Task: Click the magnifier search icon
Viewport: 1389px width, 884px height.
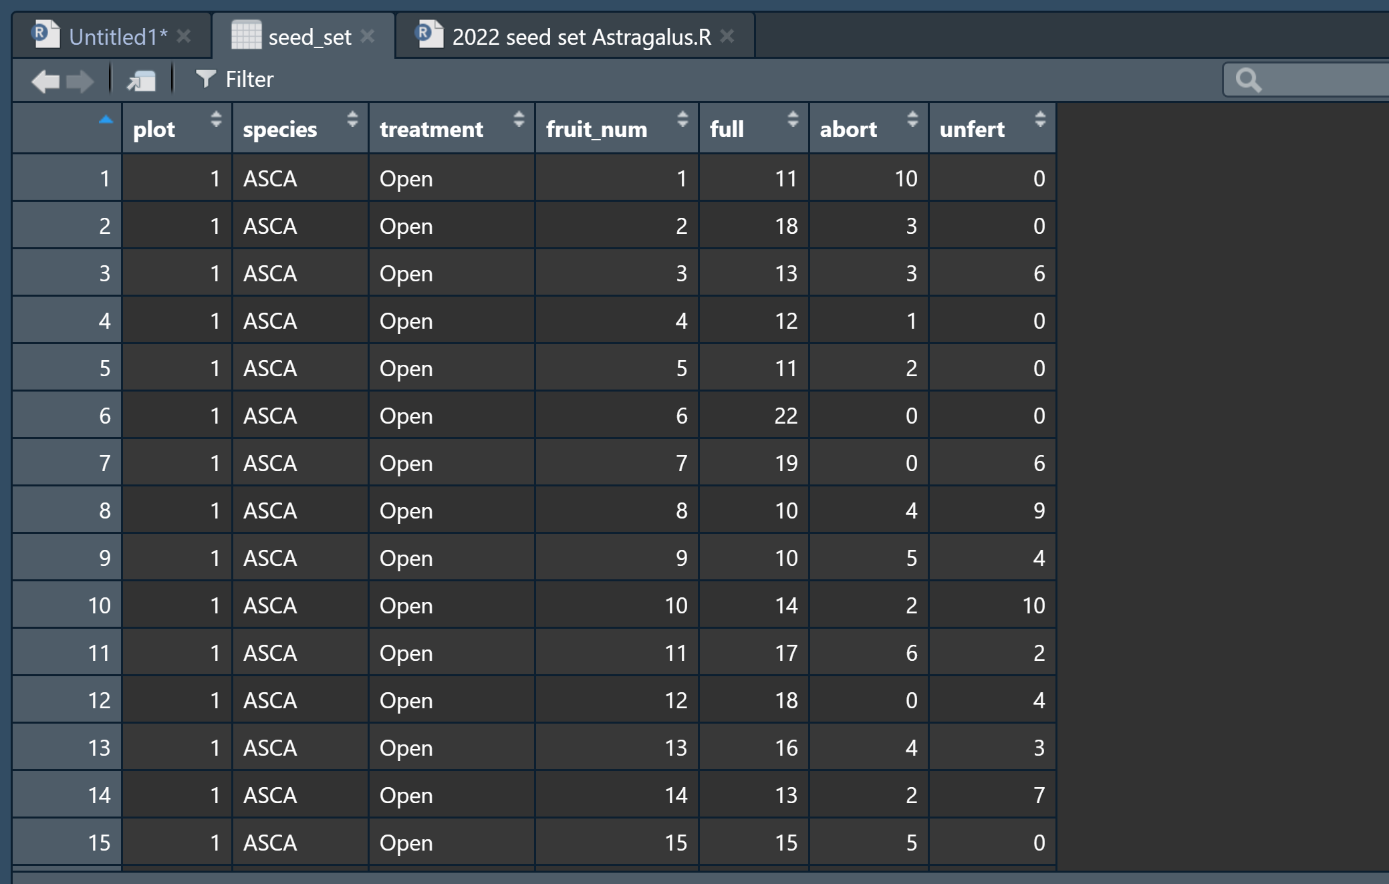Action: coord(1247,80)
